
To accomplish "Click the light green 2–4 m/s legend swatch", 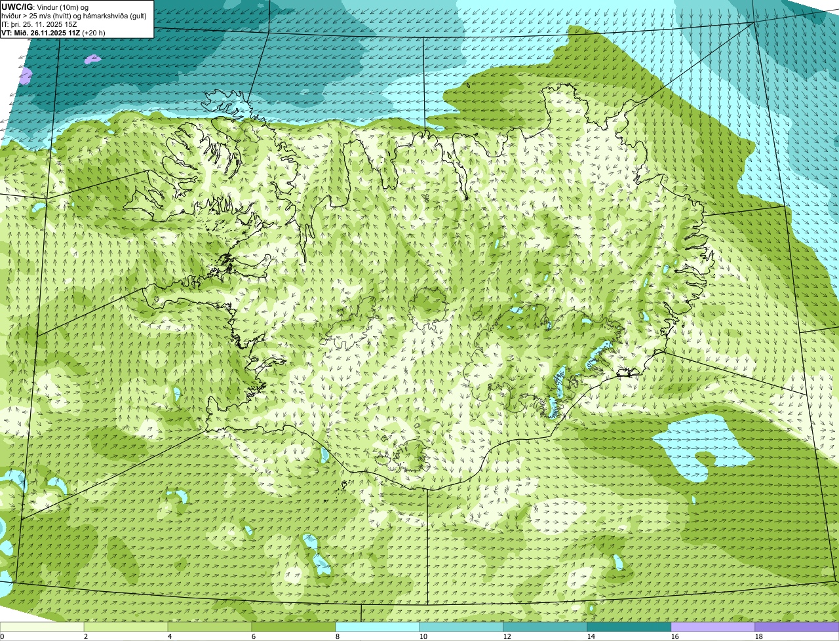I will click(x=126, y=627).
